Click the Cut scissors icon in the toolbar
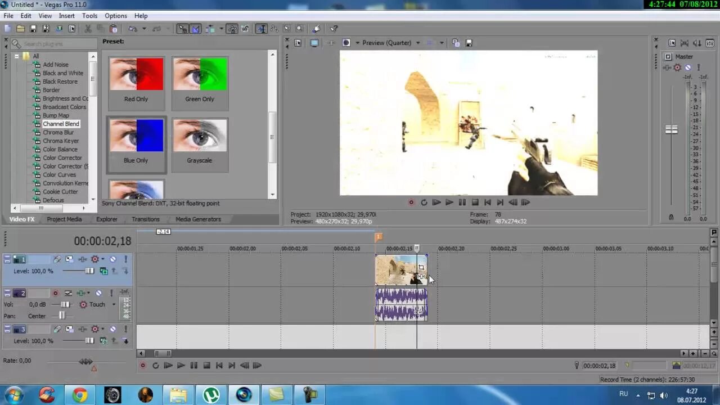 [x=87, y=29]
